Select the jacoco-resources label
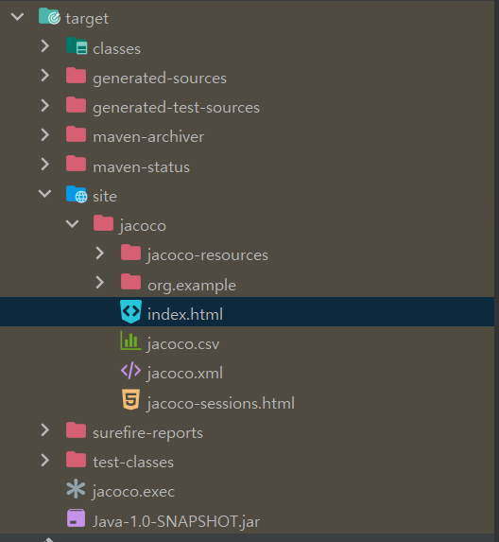Screen dimensions: 499x542 [207, 255]
